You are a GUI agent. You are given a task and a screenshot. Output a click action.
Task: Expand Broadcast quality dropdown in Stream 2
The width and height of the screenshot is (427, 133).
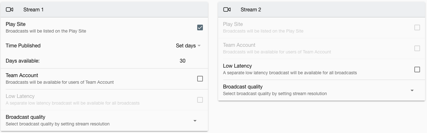coord(412,90)
